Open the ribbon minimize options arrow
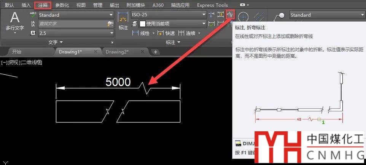This screenshot has width=366, height=165. [x=248, y=5]
